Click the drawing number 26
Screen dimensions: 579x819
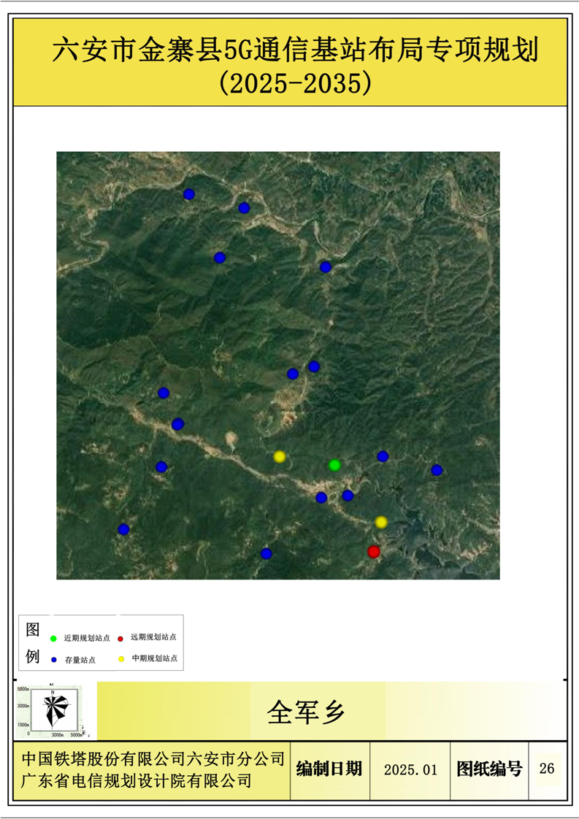click(547, 769)
